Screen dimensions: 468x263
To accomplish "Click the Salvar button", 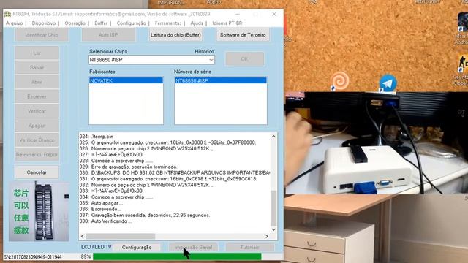I will (x=37, y=68).
